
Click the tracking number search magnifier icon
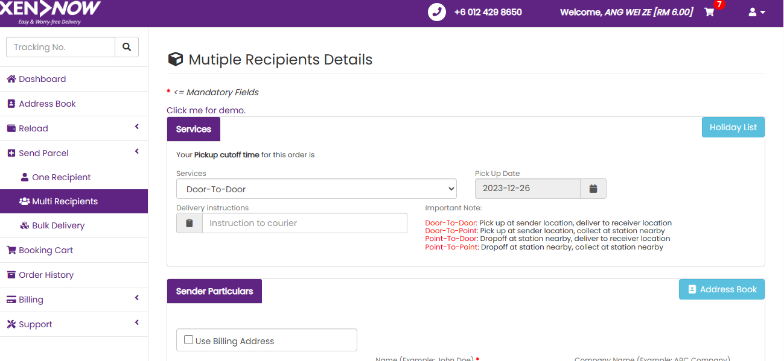click(127, 47)
